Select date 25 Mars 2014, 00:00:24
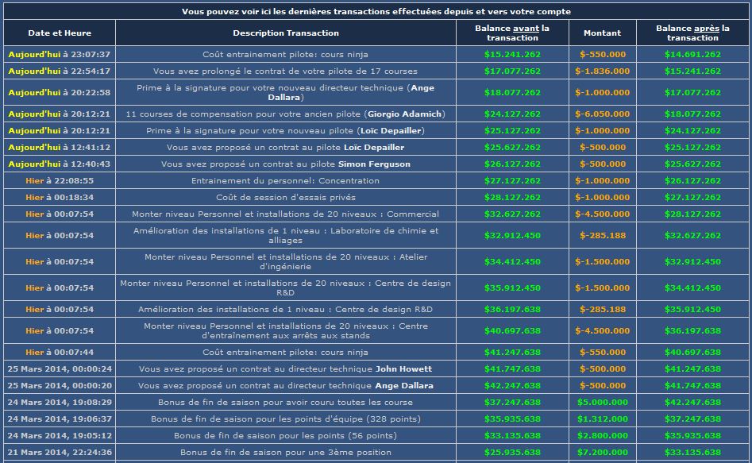 coord(60,369)
